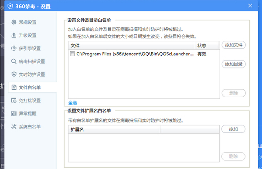
Task: Check the QQScLauncher whitelist entry checkbox
Action: tap(72, 54)
